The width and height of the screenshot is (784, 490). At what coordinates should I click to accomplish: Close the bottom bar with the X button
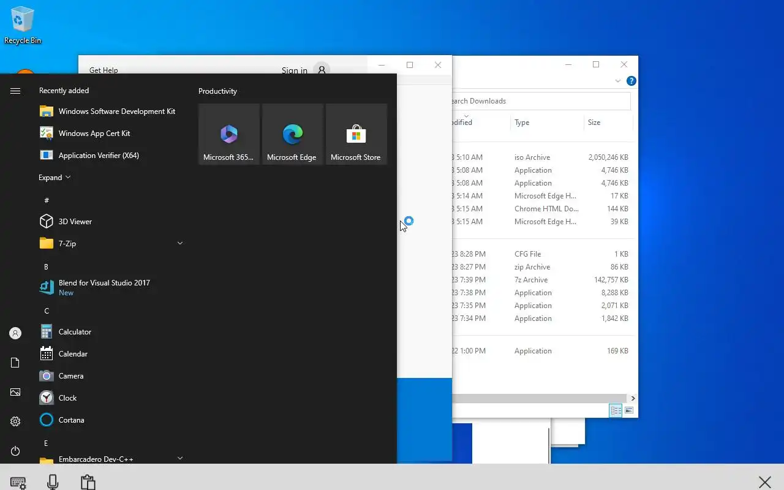(764, 482)
